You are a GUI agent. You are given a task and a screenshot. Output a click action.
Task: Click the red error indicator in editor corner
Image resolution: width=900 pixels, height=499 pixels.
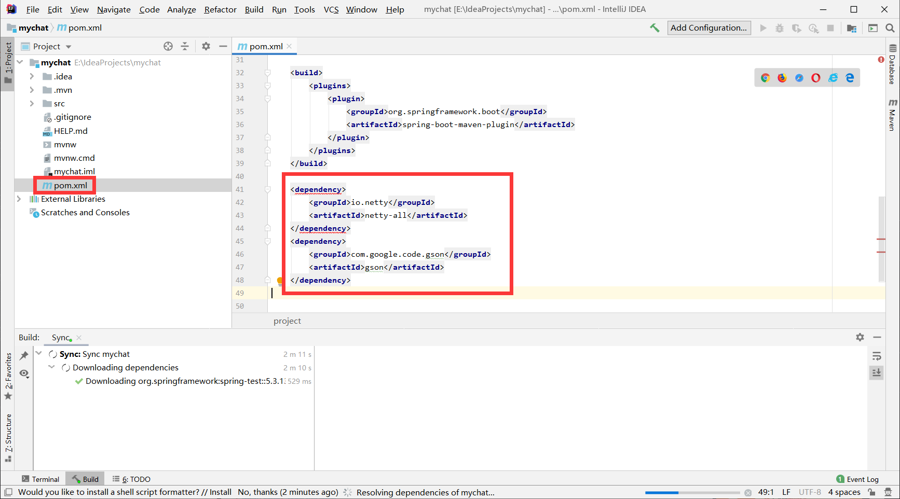coord(881,60)
